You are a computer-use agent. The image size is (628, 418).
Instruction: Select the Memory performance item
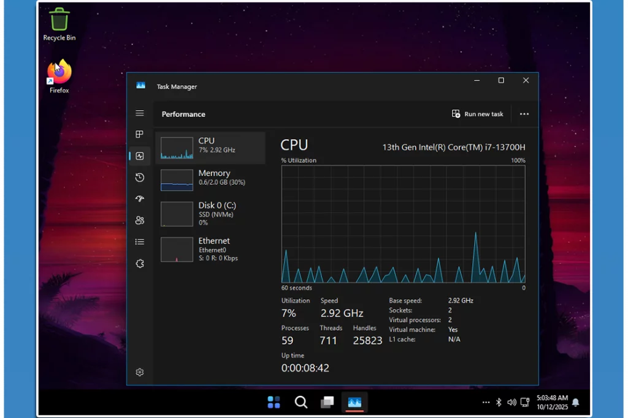pyautogui.click(x=210, y=180)
